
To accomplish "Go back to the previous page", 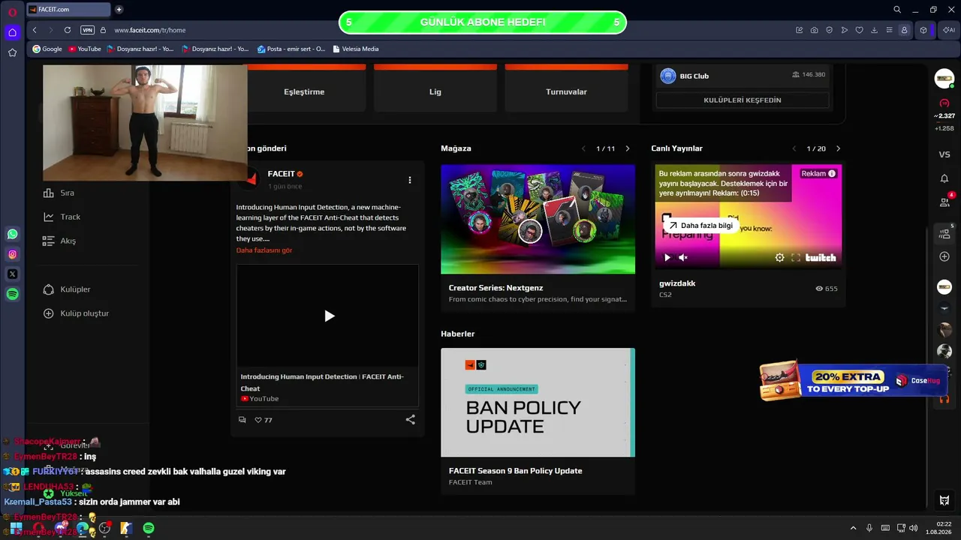I will coord(35,30).
